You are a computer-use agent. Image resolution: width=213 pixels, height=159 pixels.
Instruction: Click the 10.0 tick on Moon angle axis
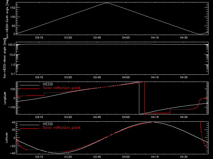(12, 55)
